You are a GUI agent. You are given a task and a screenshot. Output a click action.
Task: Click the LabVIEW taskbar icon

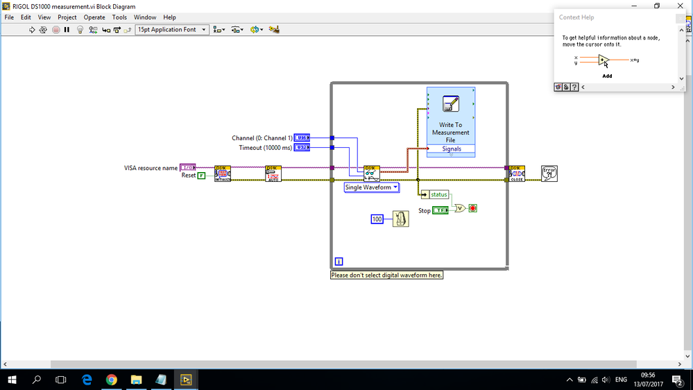[x=186, y=380]
